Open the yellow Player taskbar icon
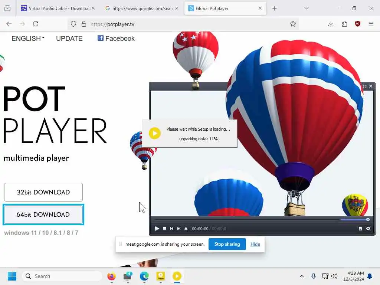 (x=161, y=276)
